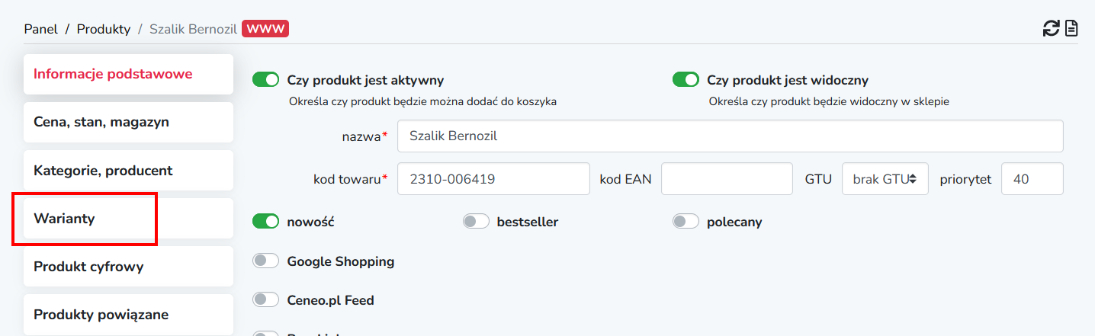
Task: Open the document file icon
Action: (1071, 29)
